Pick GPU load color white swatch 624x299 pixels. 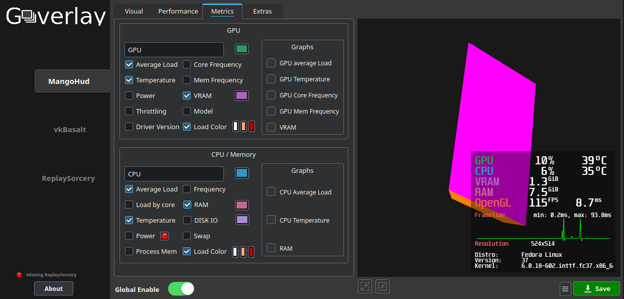[235, 127]
